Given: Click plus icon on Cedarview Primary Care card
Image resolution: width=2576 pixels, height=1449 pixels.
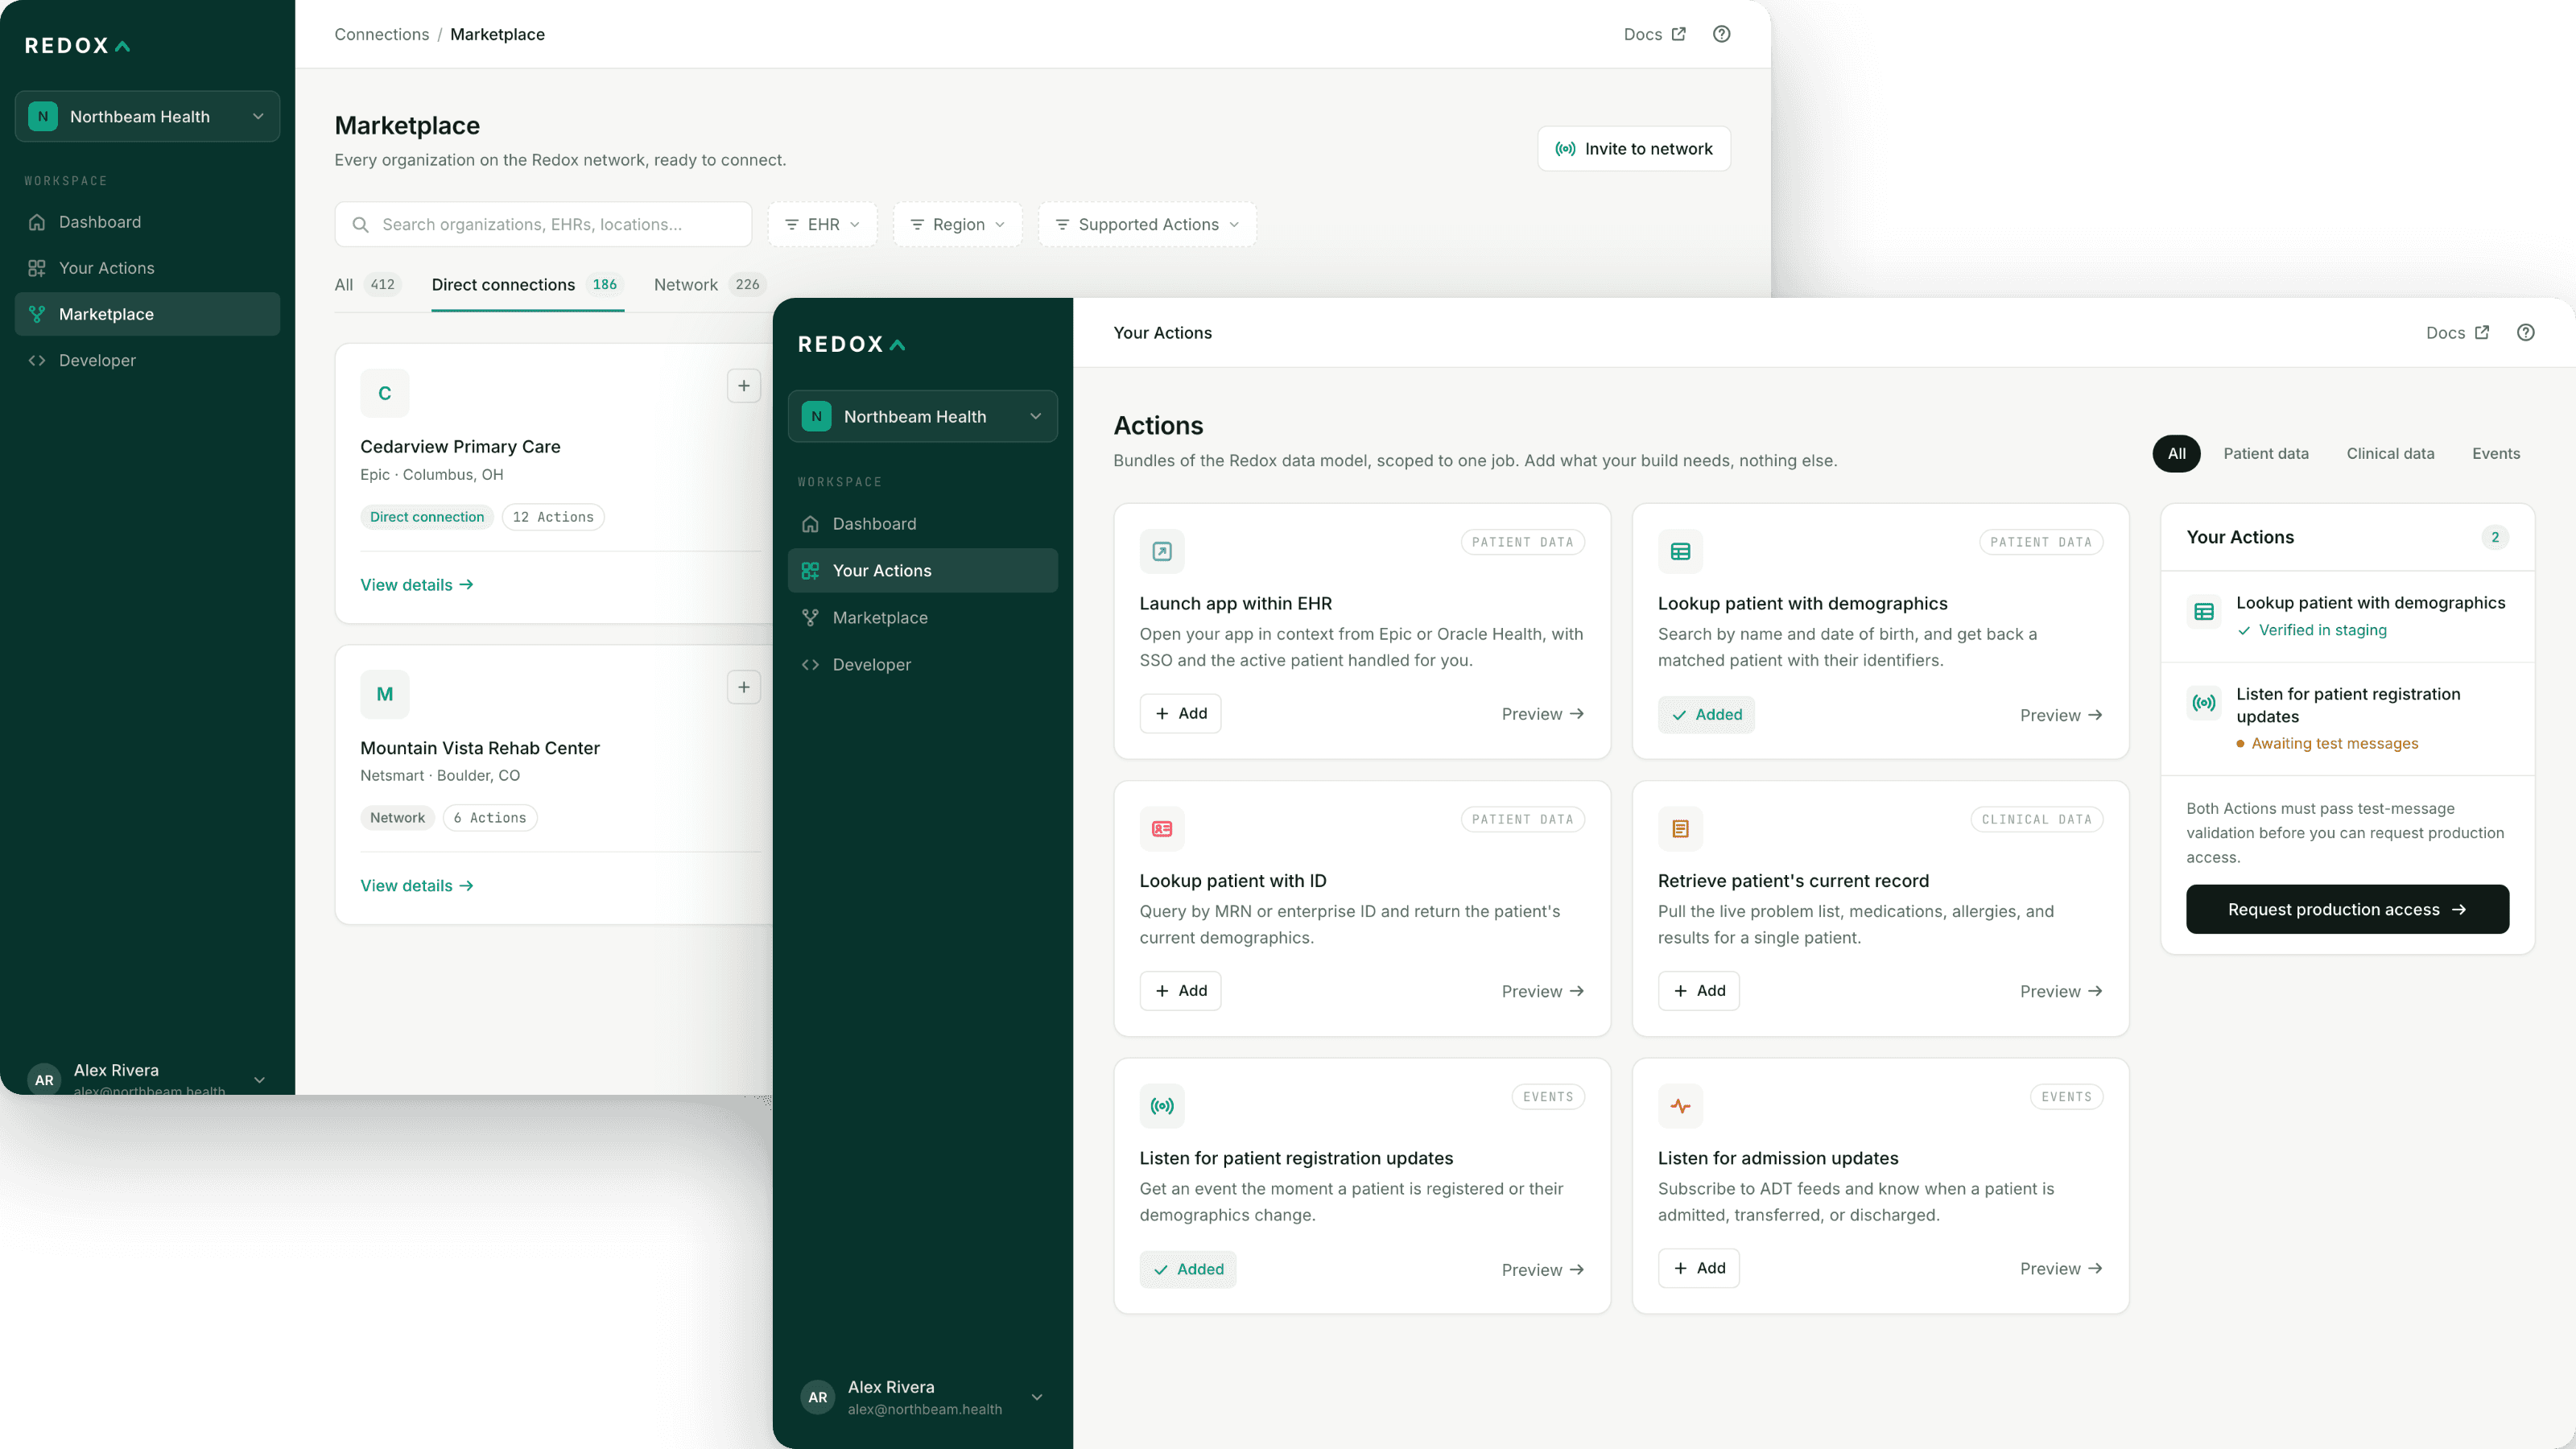Looking at the screenshot, I should coord(743,386).
